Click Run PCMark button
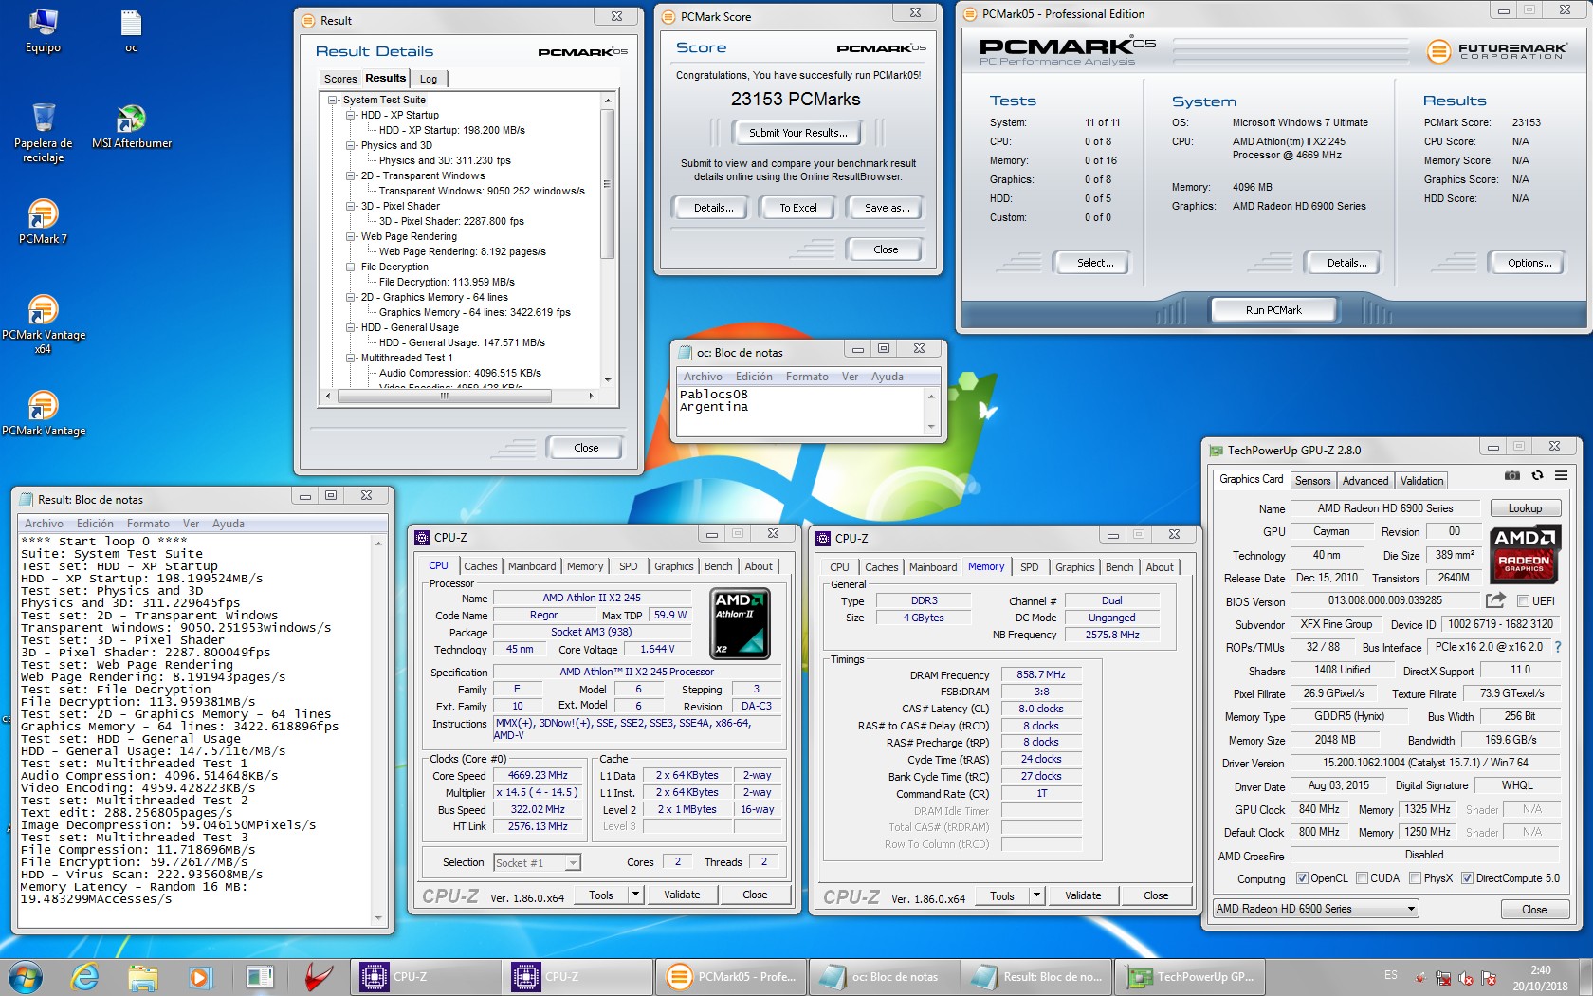 pyautogui.click(x=1273, y=310)
